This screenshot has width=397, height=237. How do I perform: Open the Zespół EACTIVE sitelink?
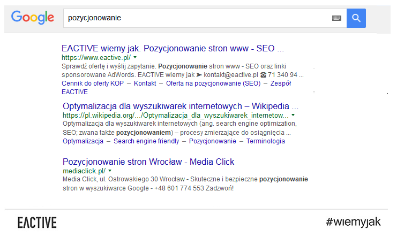click(281, 83)
